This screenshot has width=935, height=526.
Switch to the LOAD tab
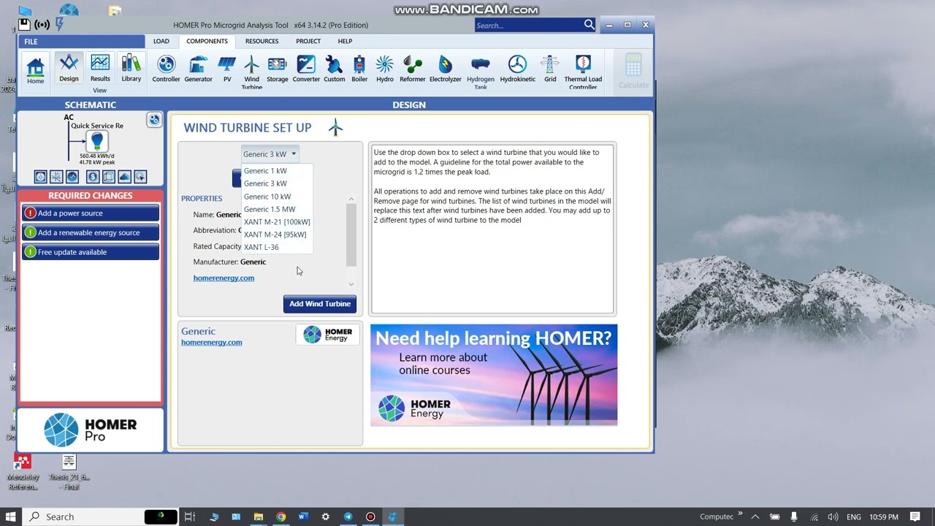pos(161,42)
